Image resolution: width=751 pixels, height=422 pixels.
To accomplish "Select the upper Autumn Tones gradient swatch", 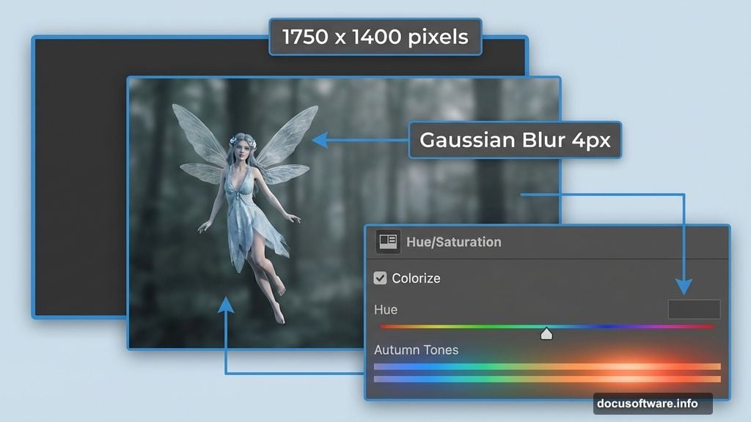I will pyautogui.click(x=546, y=365).
